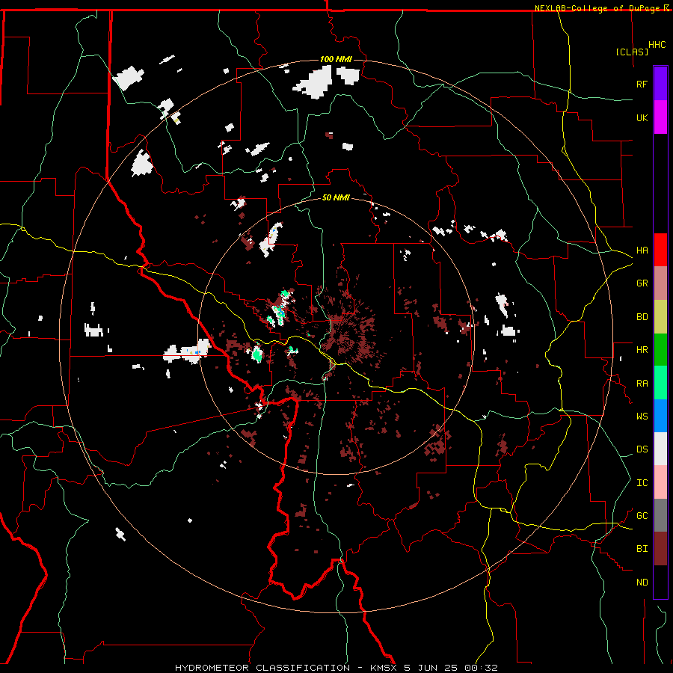
Task: Click the HR legend label
Action: pyautogui.click(x=642, y=350)
